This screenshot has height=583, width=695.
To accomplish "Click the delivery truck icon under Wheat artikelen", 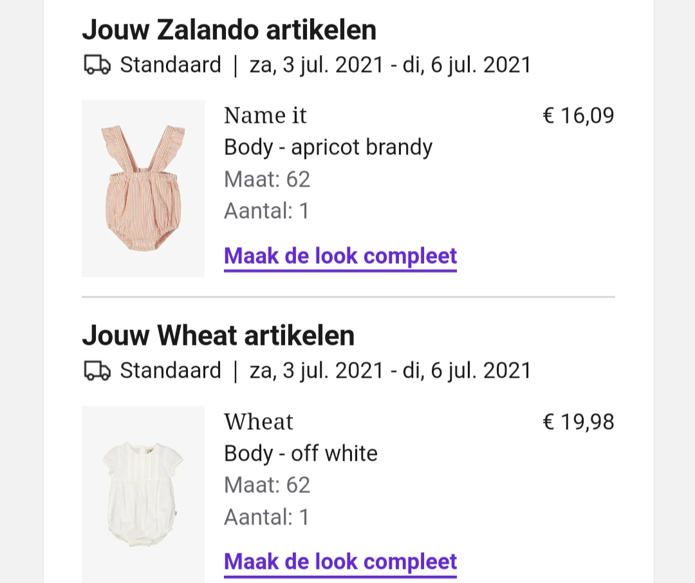I will tap(97, 371).
